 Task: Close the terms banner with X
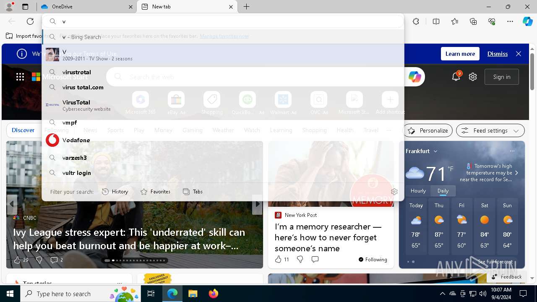(x=519, y=54)
